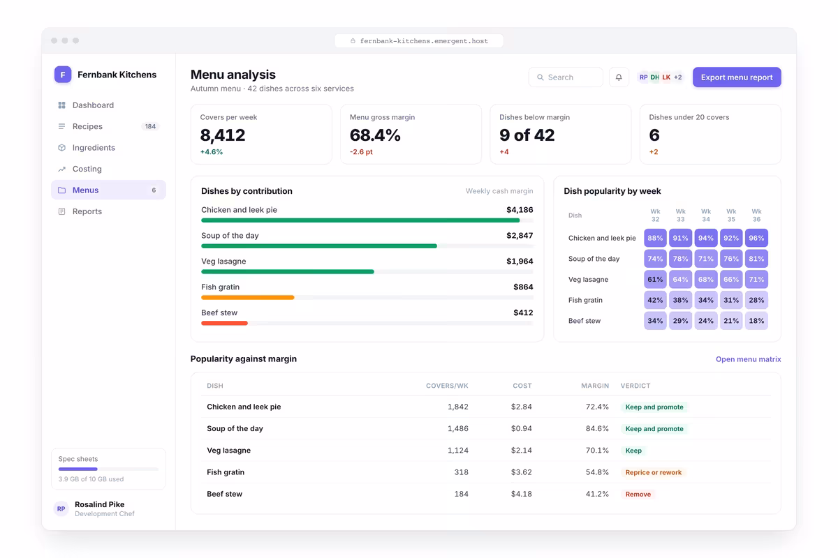This screenshot has width=838, height=558.
Task: Click $4,186 contribution value
Action: click(x=520, y=210)
